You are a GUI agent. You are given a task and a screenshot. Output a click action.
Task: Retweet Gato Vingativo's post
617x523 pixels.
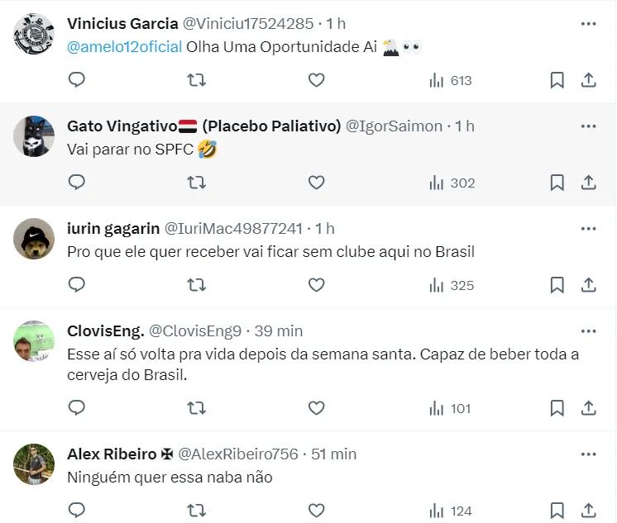(196, 183)
